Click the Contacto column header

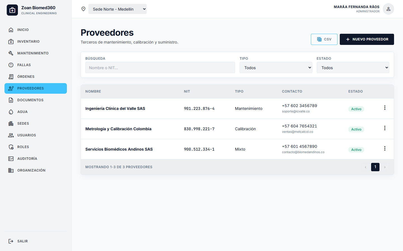292,91
